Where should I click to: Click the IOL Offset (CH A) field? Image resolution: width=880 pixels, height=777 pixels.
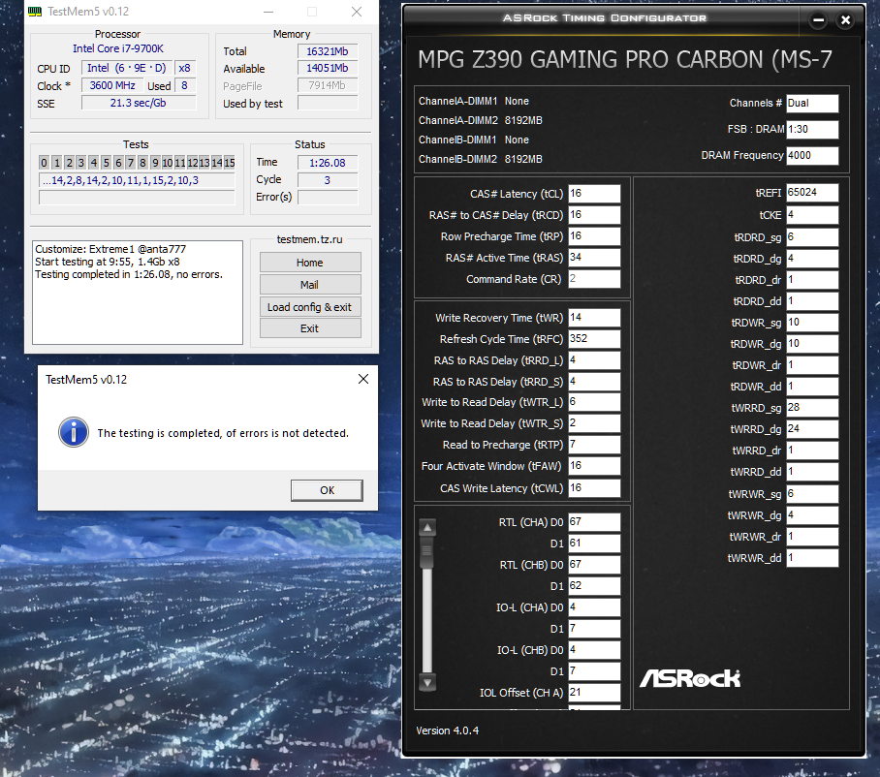pyautogui.click(x=594, y=693)
